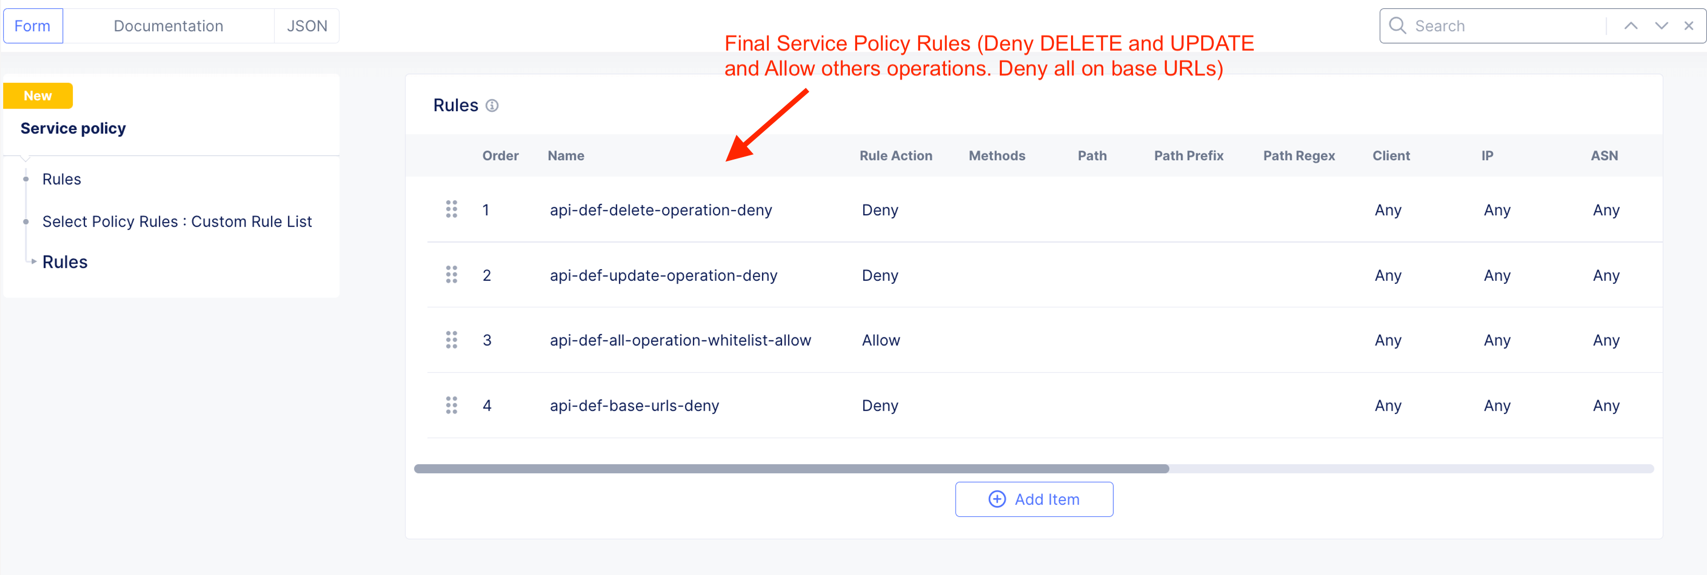
Task: Switch to the Form tab
Action: pos(32,26)
